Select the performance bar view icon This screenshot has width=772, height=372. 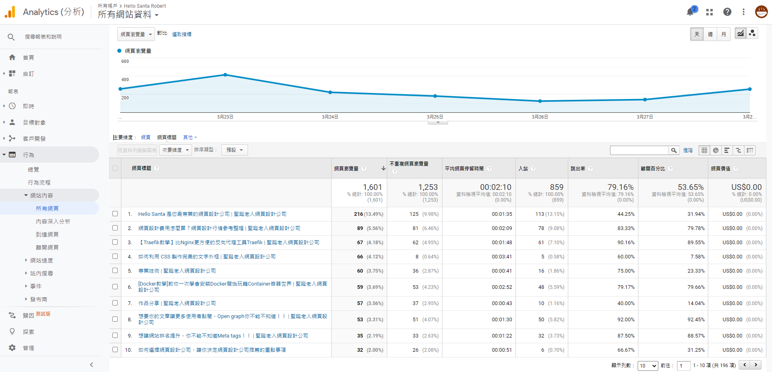click(x=727, y=151)
